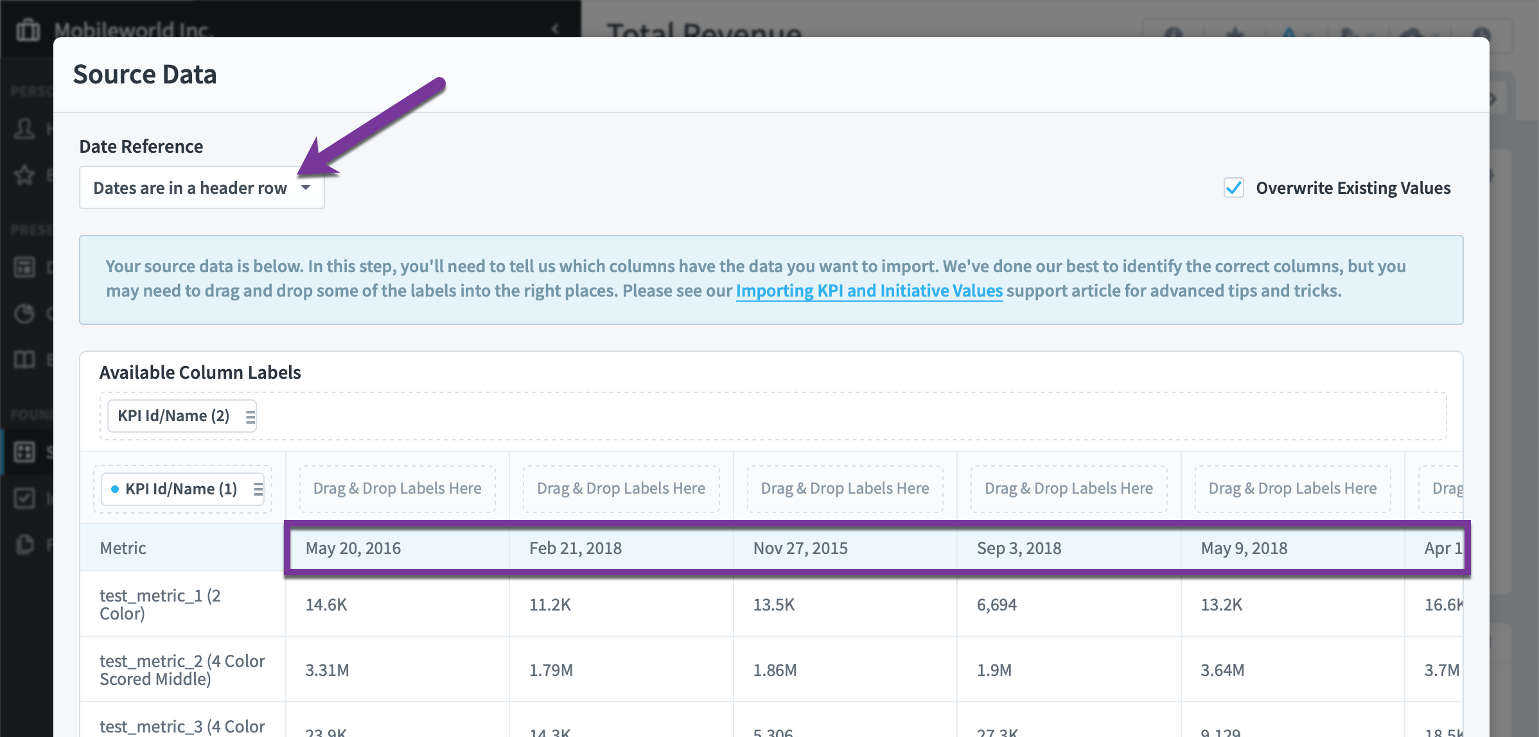Click the 1.86M value cell

845,670
